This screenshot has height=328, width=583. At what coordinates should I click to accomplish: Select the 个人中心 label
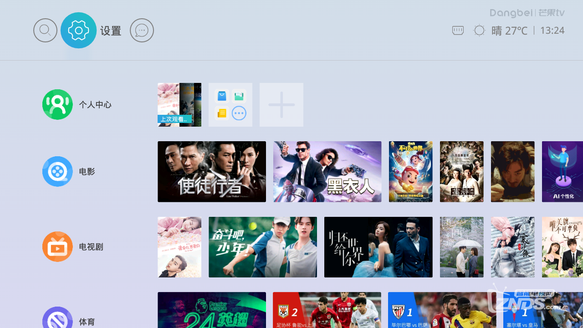[95, 105]
